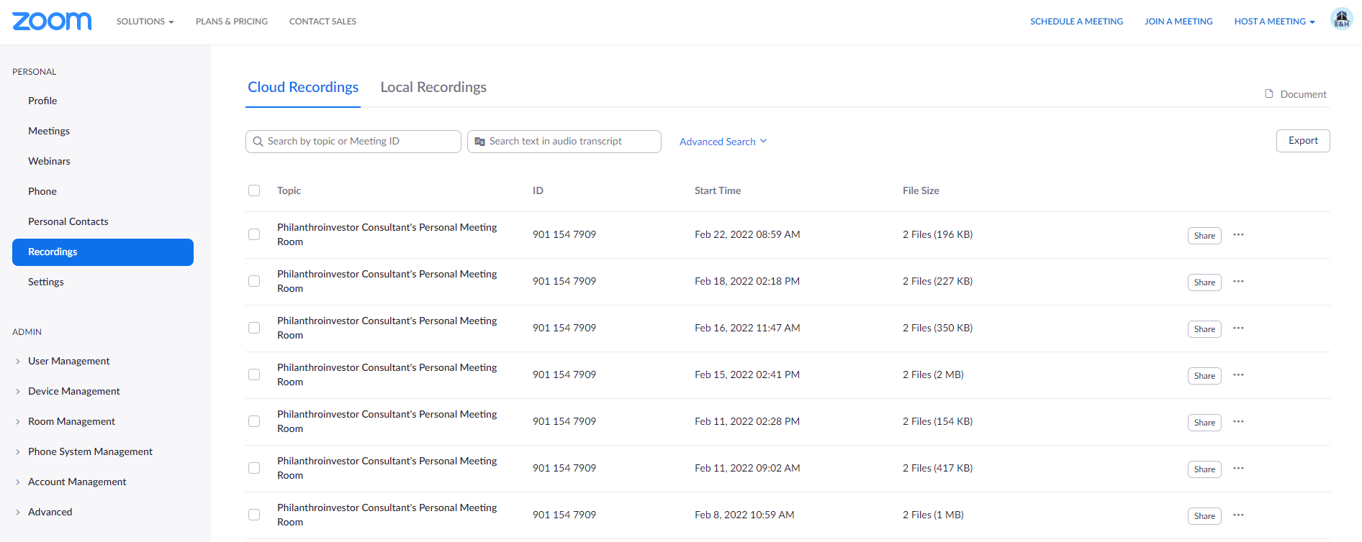
Task: Open Personal Contacts in sidebar
Action: point(68,221)
